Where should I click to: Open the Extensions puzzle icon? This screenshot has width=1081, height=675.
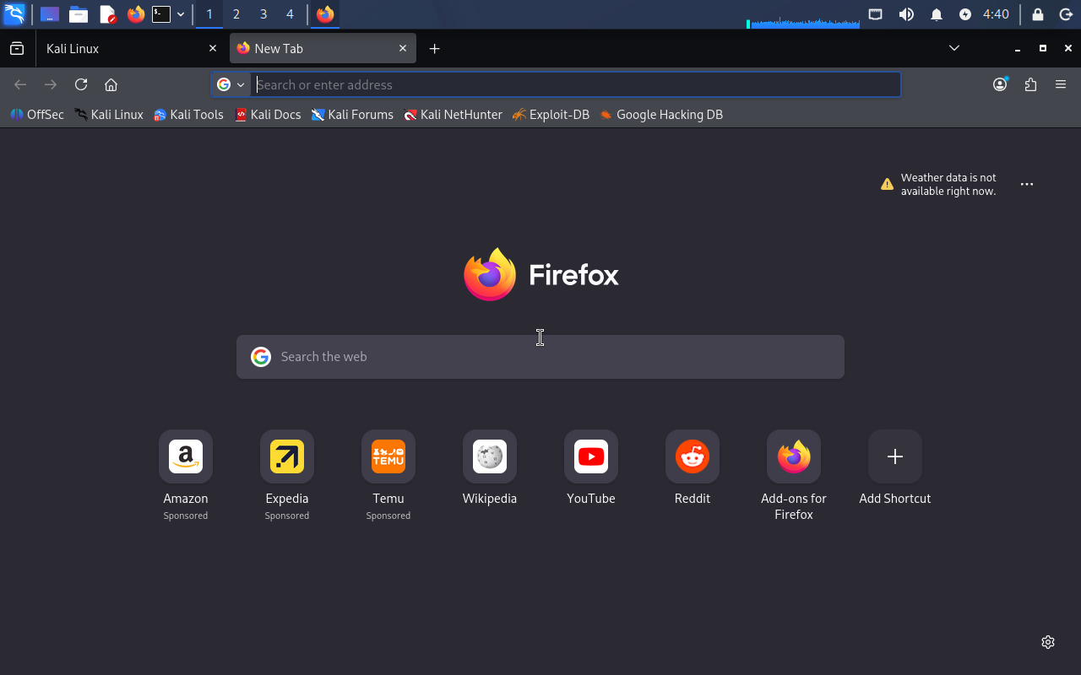pos(1030,84)
